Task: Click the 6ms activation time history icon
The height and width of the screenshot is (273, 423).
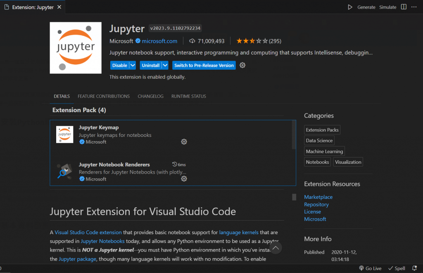Action: click(175, 164)
